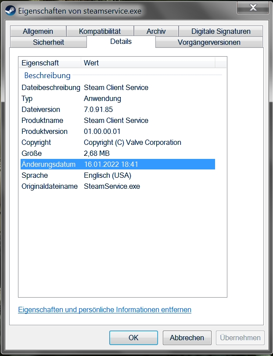The height and width of the screenshot is (356, 273).
Task: Click the greyed-out Übernehmen button
Action: point(240,338)
